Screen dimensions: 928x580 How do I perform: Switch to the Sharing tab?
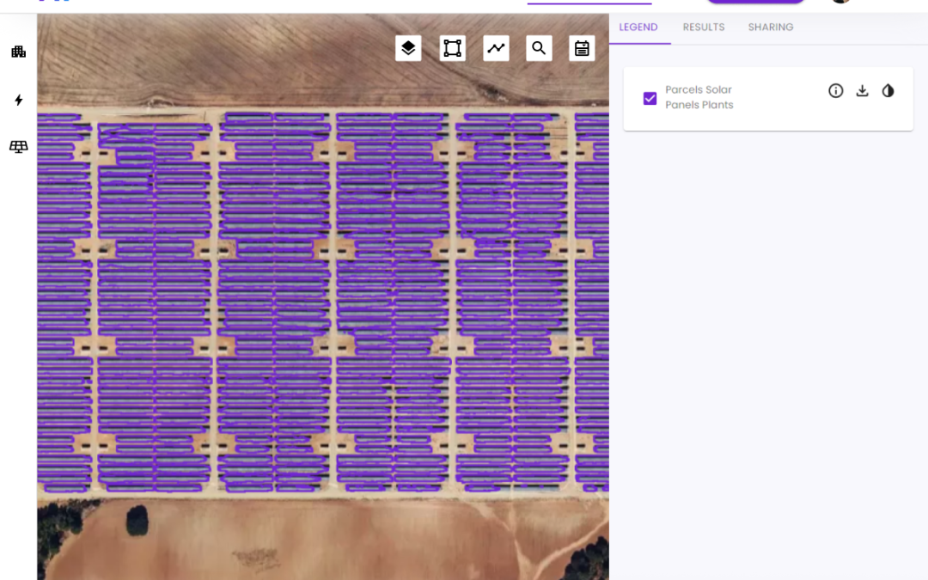click(x=771, y=27)
